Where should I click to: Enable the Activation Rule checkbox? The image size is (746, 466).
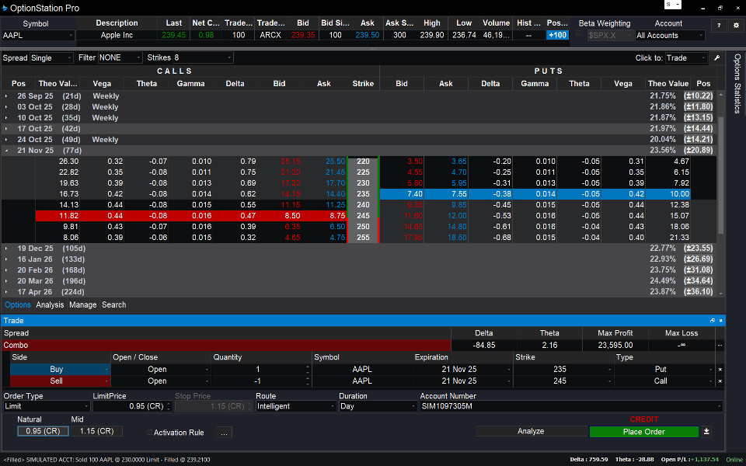(x=149, y=433)
